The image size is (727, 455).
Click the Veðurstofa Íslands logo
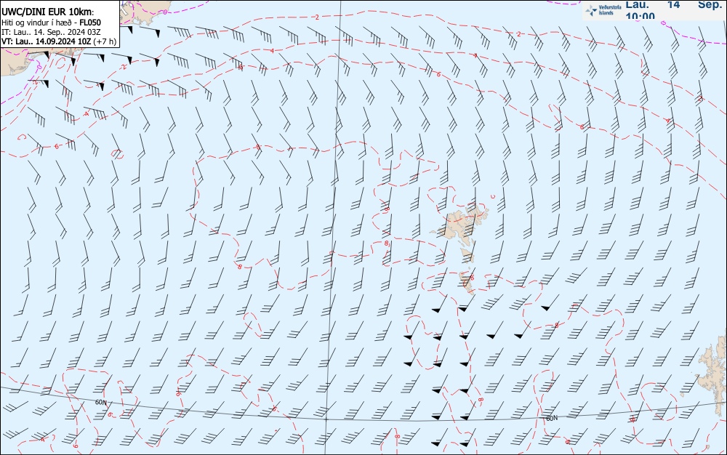click(602, 10)
